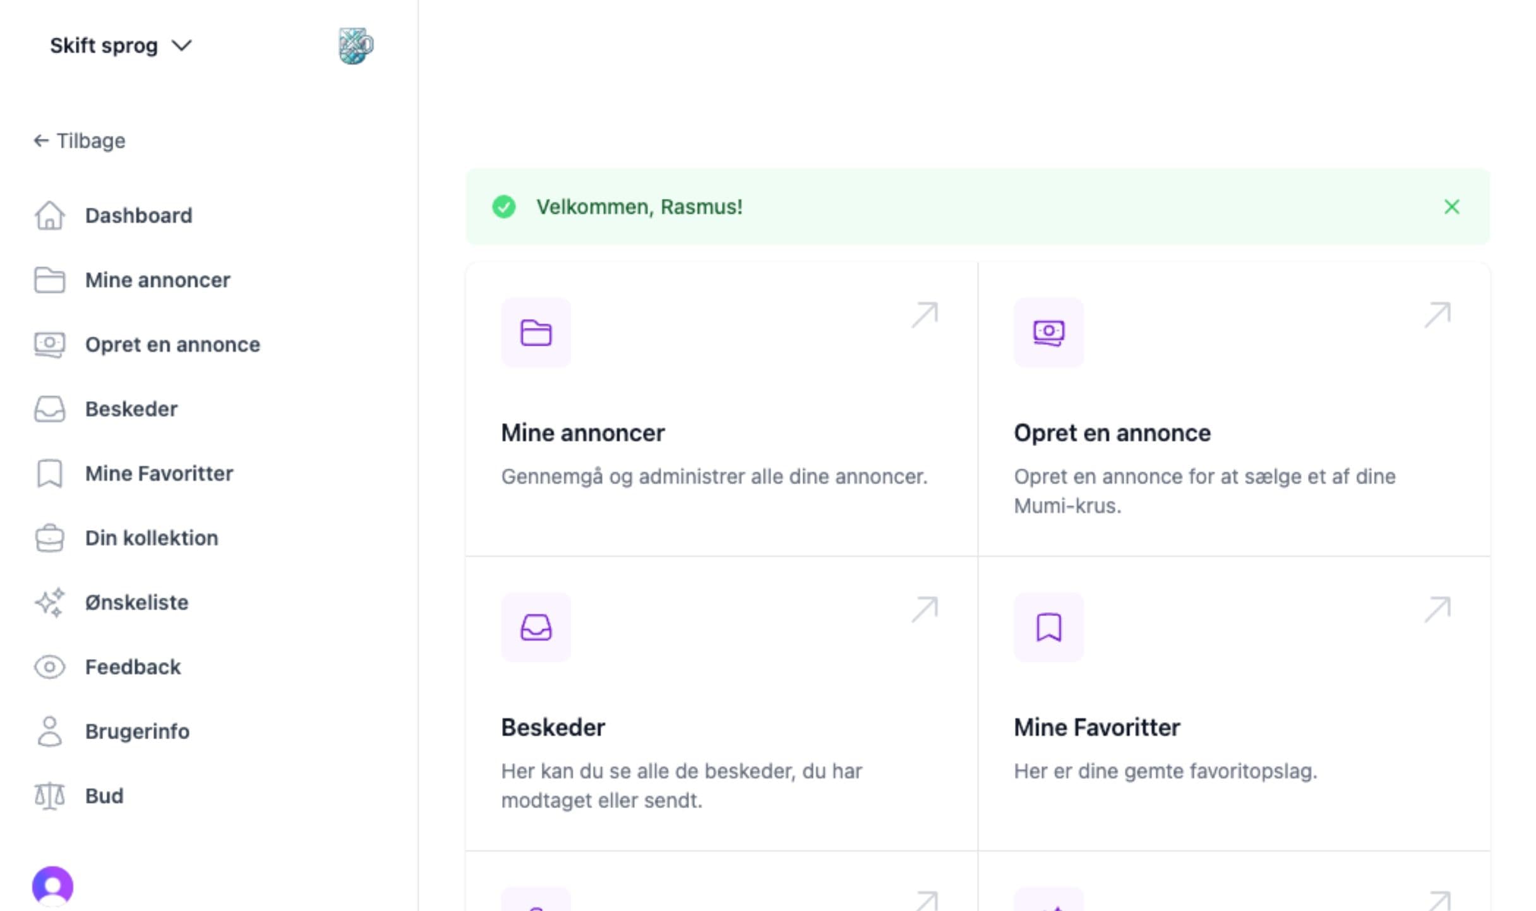Click the Bud scales icon
Screen dimensions: 1536x911
[x=49, y=796]
